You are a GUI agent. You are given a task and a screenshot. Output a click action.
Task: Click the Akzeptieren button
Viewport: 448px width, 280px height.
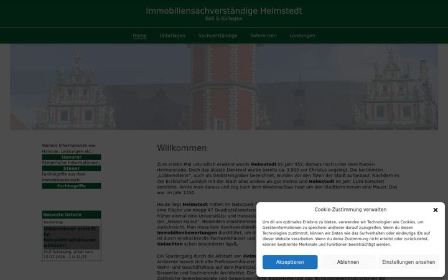pos(290,262)
